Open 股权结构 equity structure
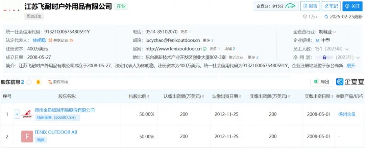 58,82
